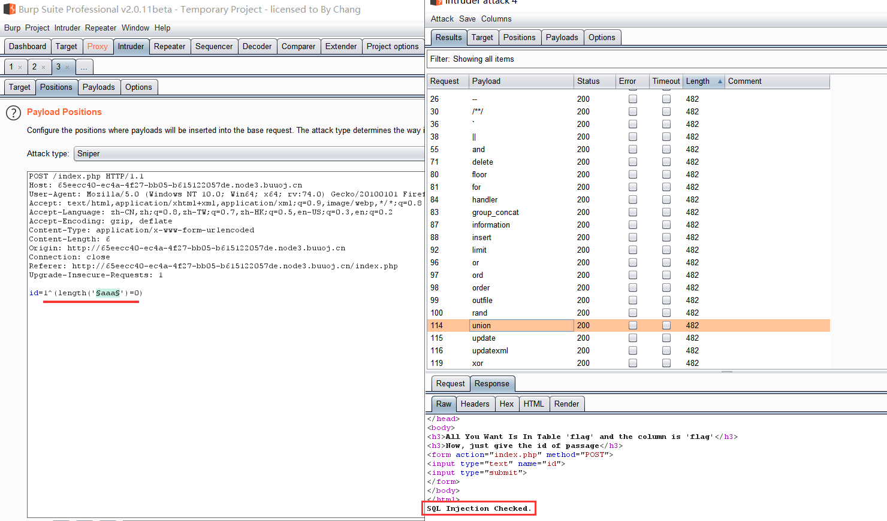Open the Intruder Payloads sub-tab in the main window
The height and width of the screenshot is (521, 887).
[x=99, y=87]
